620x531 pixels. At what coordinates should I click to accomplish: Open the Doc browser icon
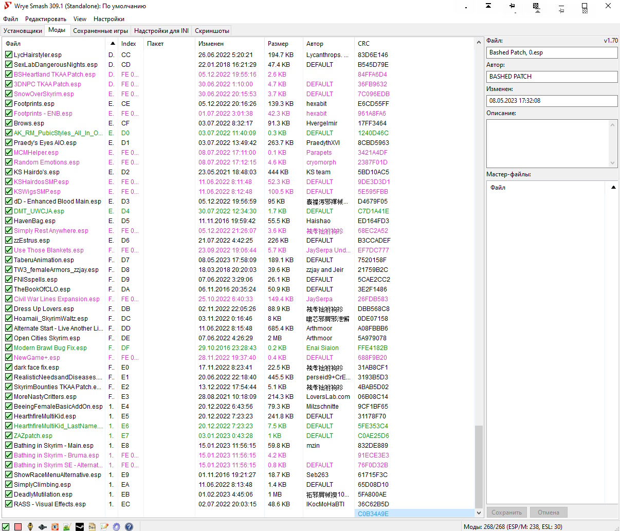92,526
